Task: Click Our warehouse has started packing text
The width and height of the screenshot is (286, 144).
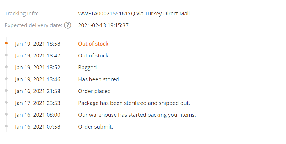Action: (137, 115)
